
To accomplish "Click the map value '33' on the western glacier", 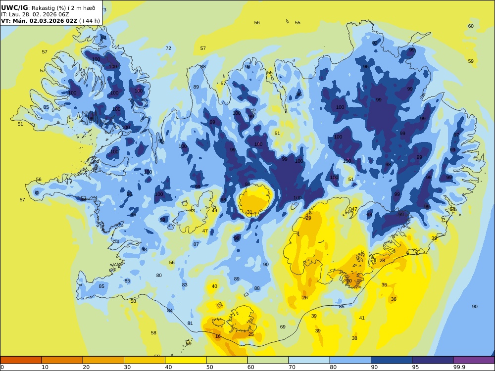I will click(192, 211).
